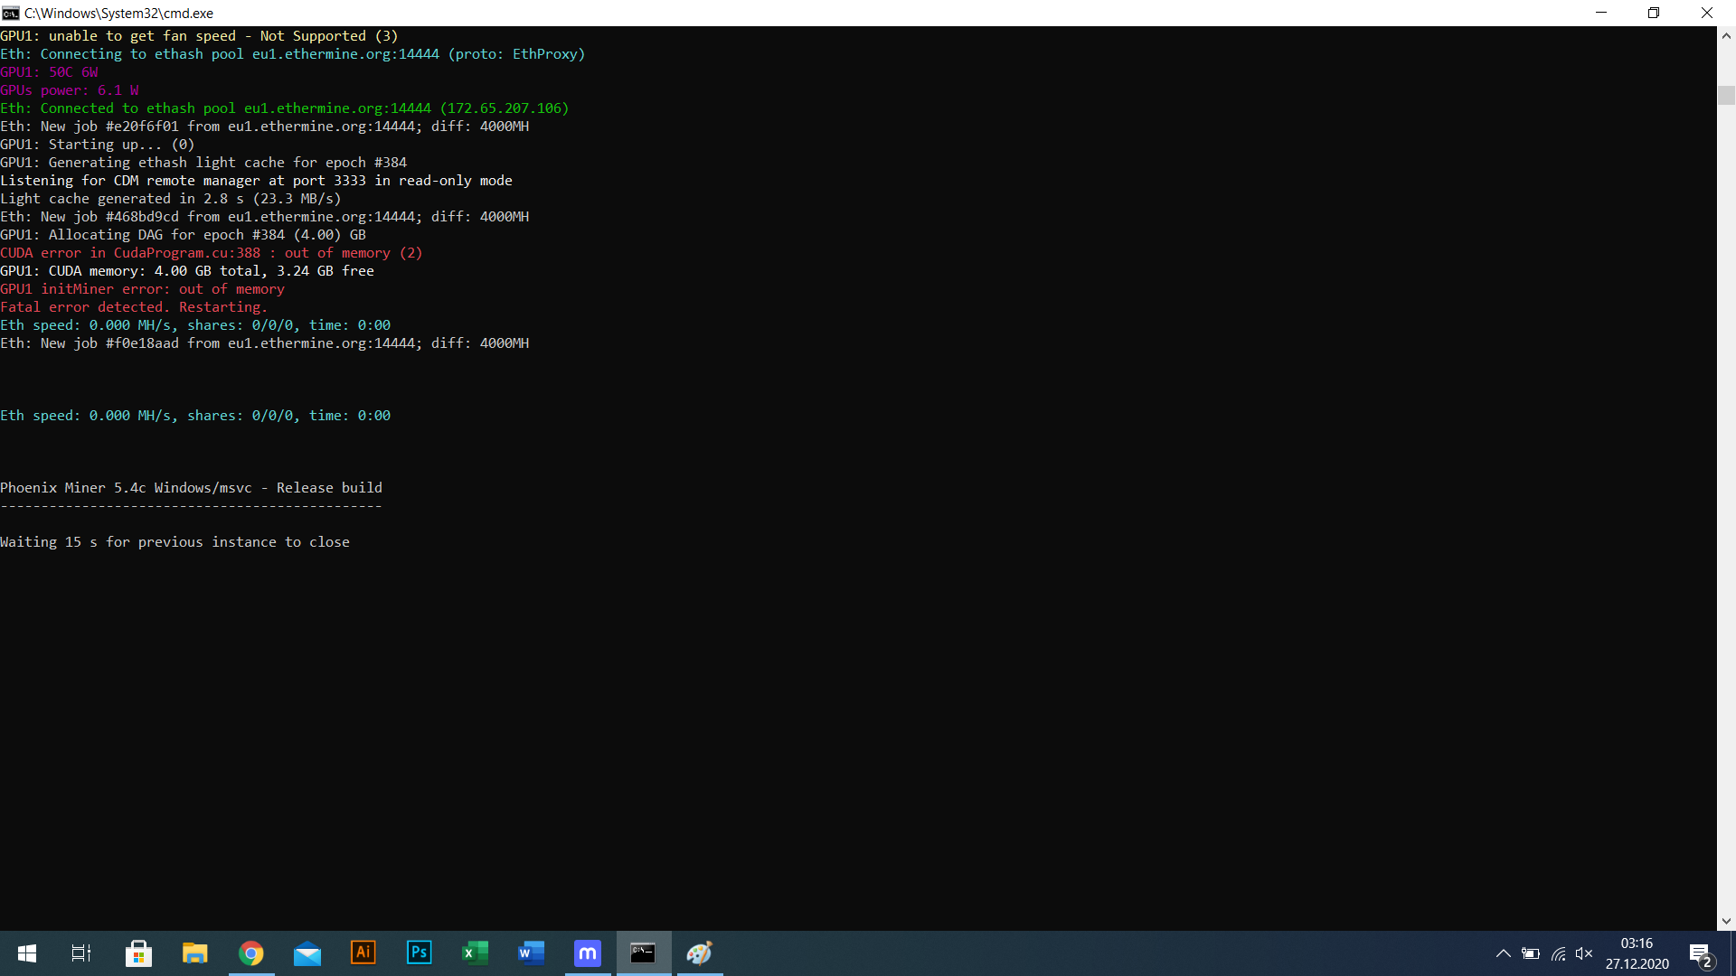Open the Windows Start menu
The width and height of the screenshot is (1736, 976).
click(x=27, y=953)
